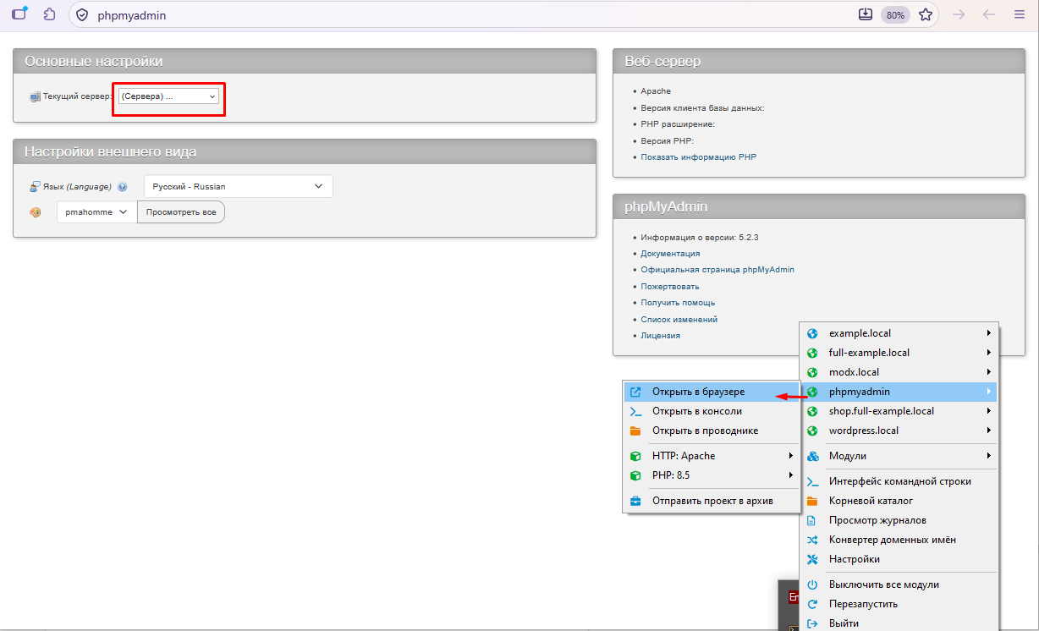Click the Конвертер доменных имён shuffle icon

(813, 540)
